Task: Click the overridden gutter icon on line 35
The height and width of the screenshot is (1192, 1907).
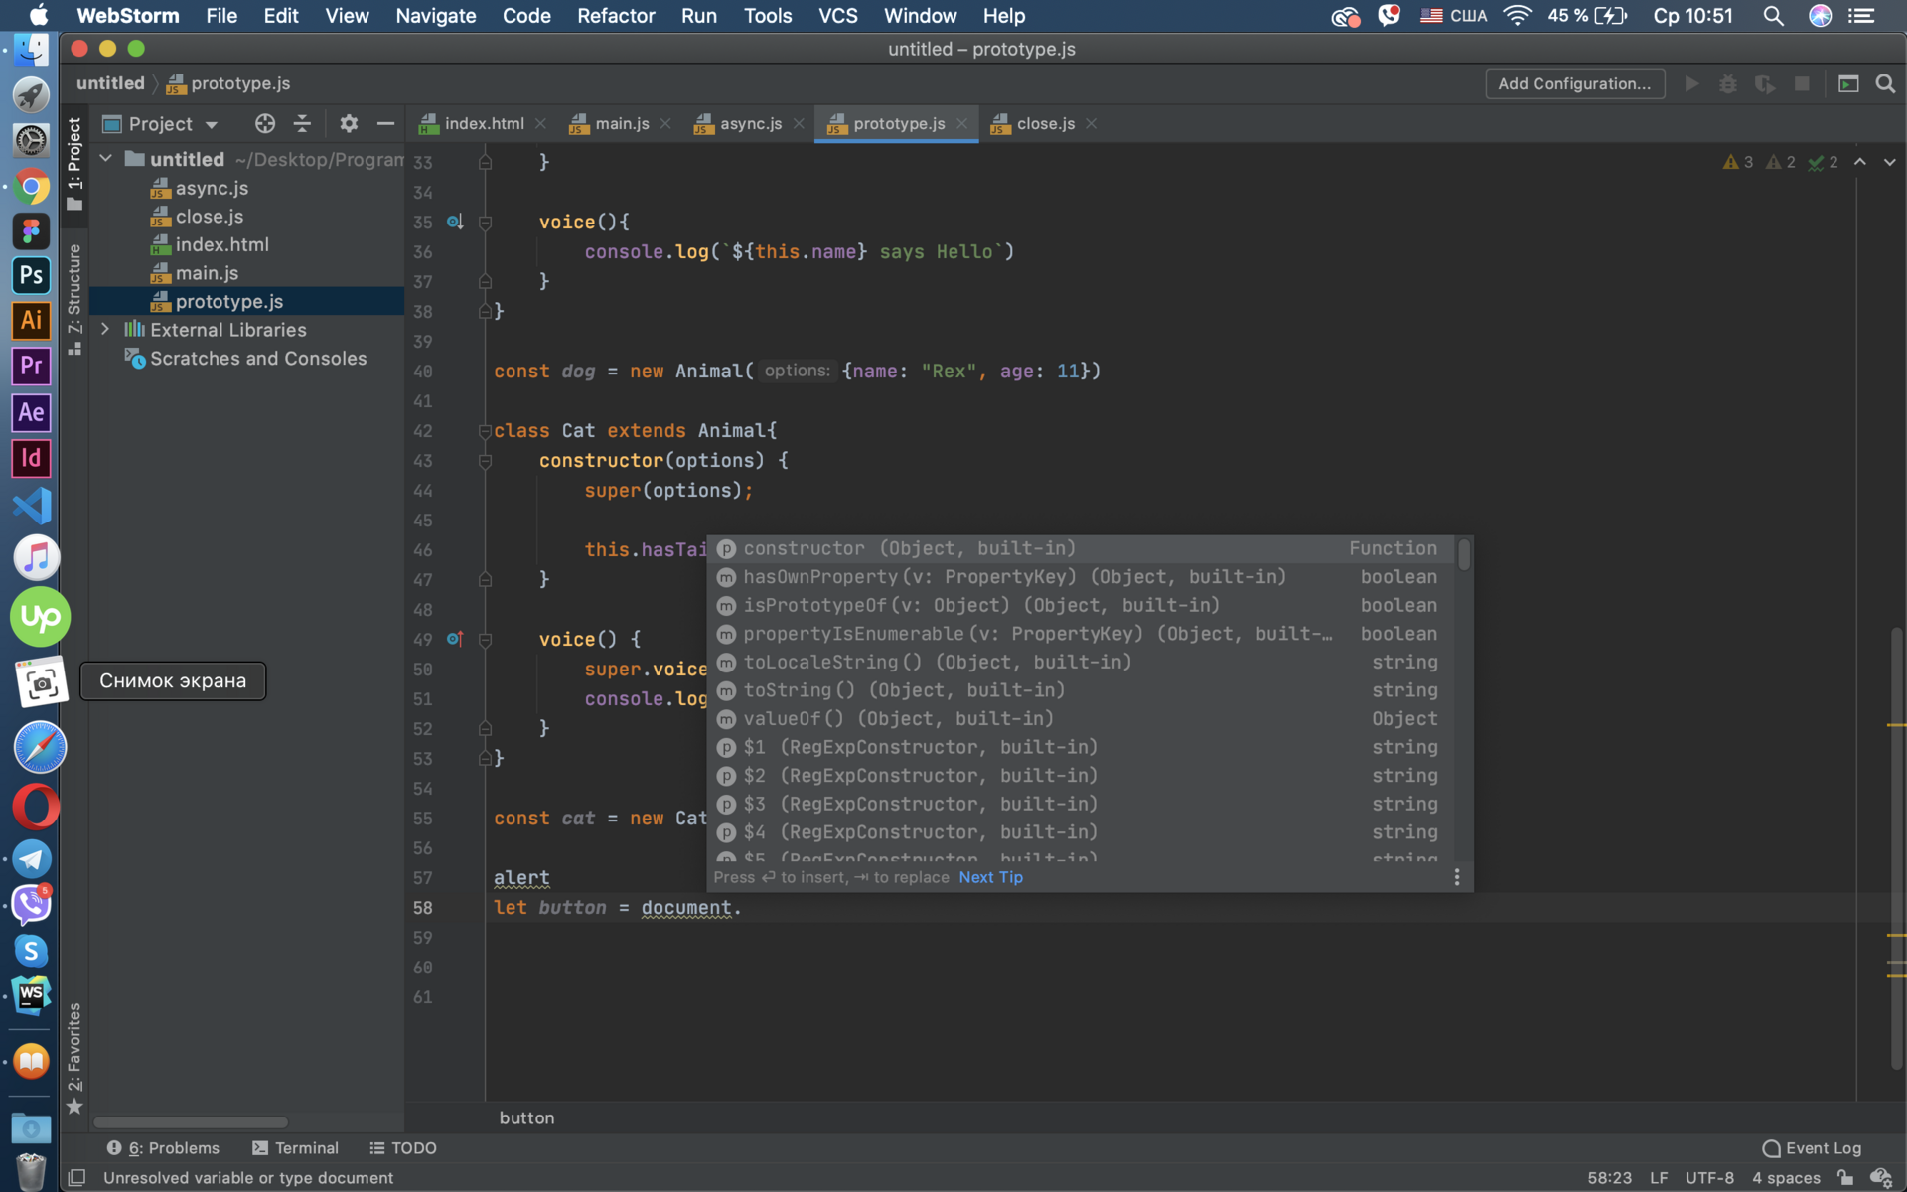Action: (455, 222)
